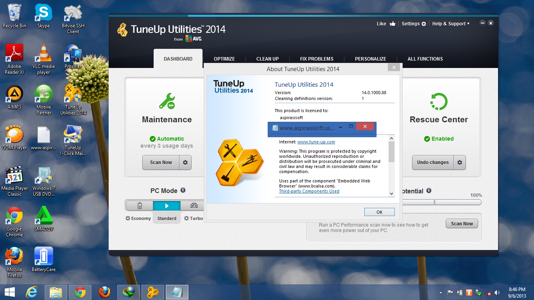Image resolution: width=534 pixels, height=300 pixels.
Task: Click the Rescue Center circular arrow icon
Action: point(438,101)
